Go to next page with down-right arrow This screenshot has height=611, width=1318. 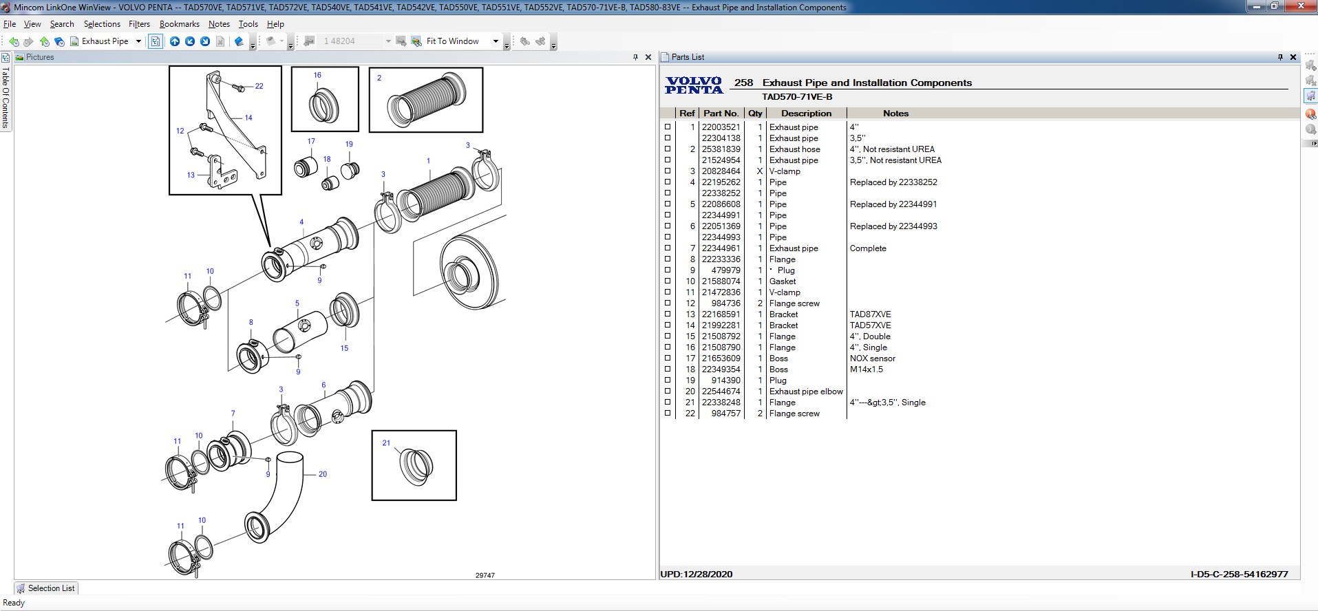click(x=205, y=41)
